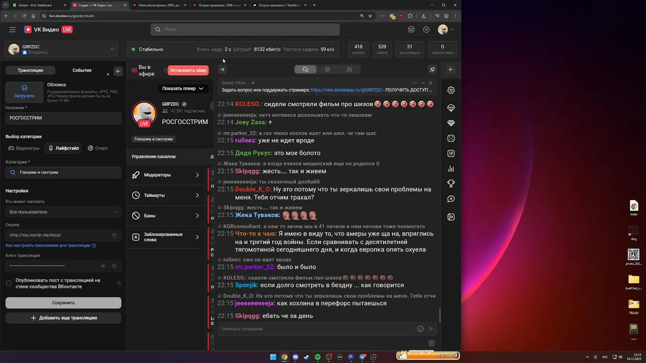The width and height of the screenshot is (646, 363).
Task: Enable publishing post on VKontakte wall
Action: coord(9,283)
